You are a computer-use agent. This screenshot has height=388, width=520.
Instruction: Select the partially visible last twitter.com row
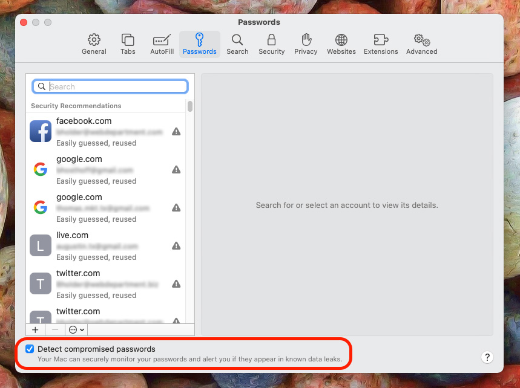(105, 314)
